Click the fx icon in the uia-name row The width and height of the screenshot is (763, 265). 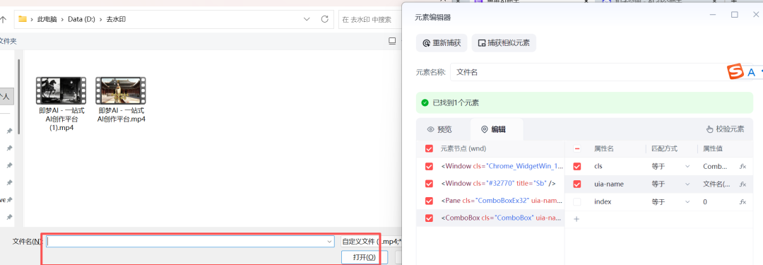(743, 184)
